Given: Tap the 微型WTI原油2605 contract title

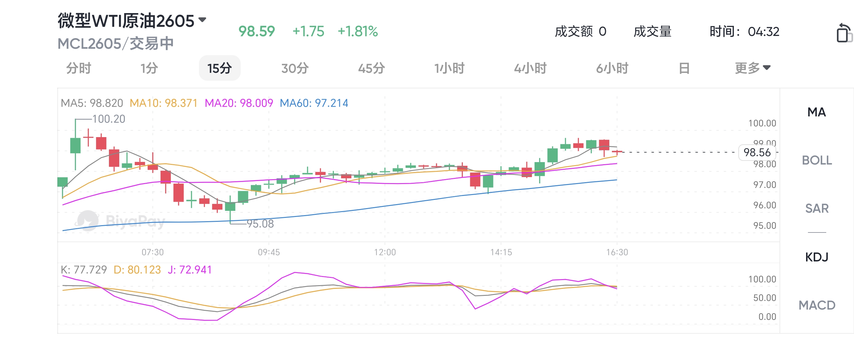Looking at the screenshot, I should 126,20.
